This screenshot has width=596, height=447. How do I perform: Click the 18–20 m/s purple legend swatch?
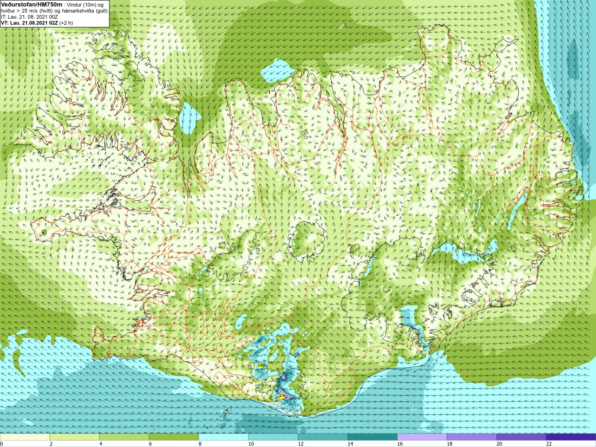tap(472, 437)
